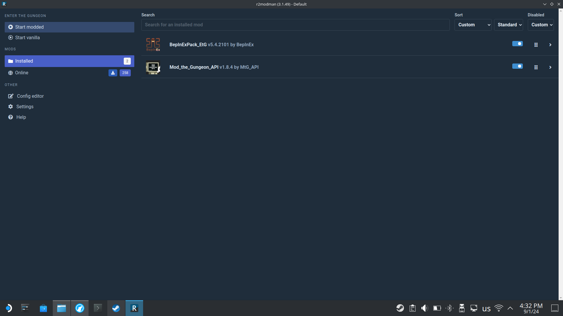Viewport: 563px width, 316px height.
Task: Open the battery status tray icon
Action: [437, 308]
